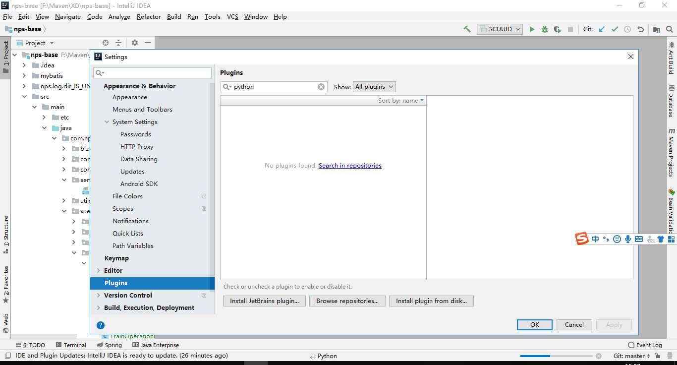Commit changes with green checkmark icon
The image size is (677, 365).
click(615, 29)
